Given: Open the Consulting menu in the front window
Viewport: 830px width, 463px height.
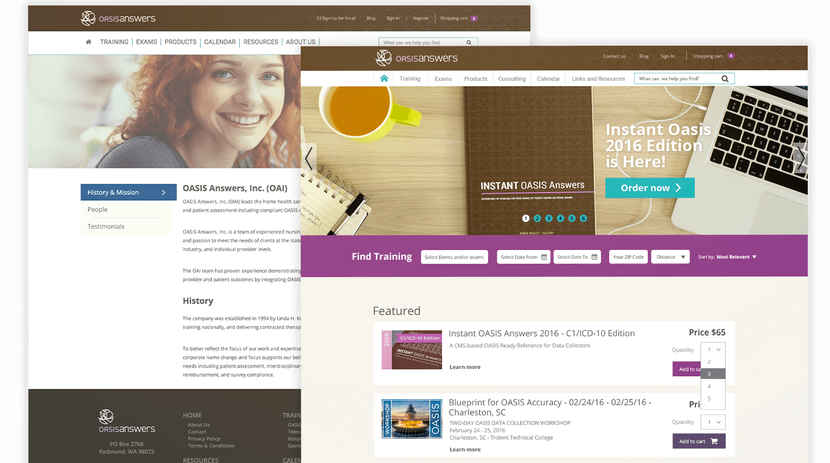Looking at the screenshot, I should coord(512,78).
